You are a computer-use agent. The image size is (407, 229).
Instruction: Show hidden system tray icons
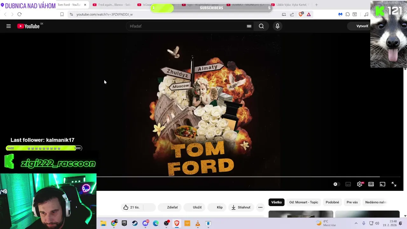coord(356,223)
